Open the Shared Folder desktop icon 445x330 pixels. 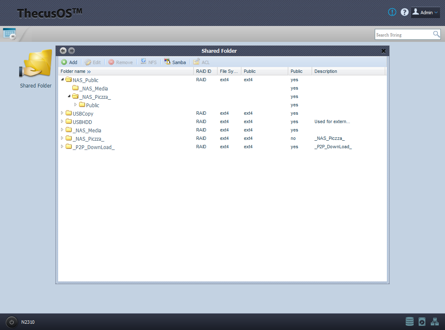tap(36, 67)
